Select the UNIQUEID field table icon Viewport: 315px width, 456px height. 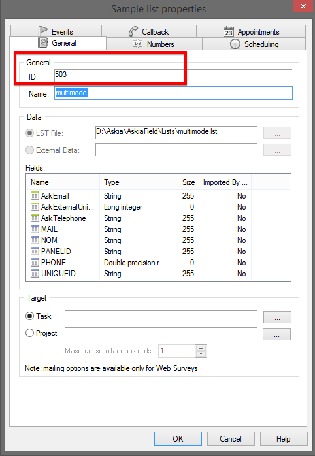point(35,273)
